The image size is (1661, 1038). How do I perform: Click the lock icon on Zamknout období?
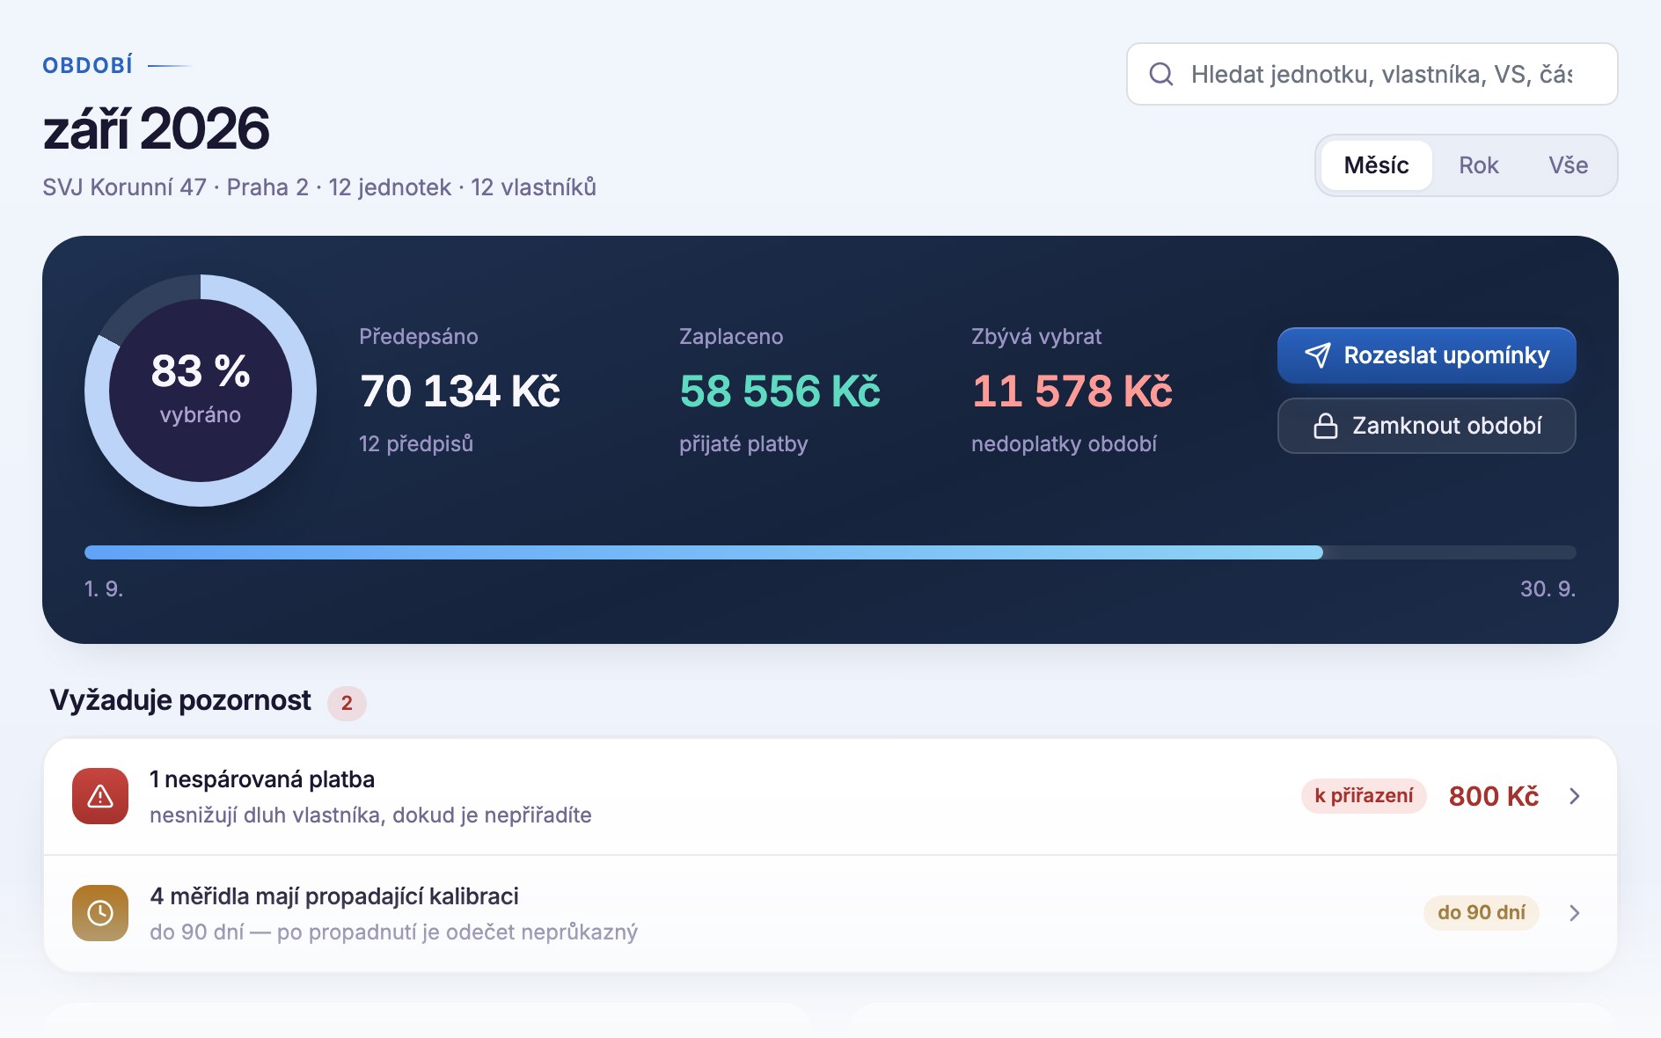(1326, 426)
